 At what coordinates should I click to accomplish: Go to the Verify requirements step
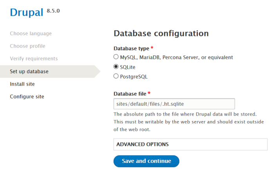(34, 59)
